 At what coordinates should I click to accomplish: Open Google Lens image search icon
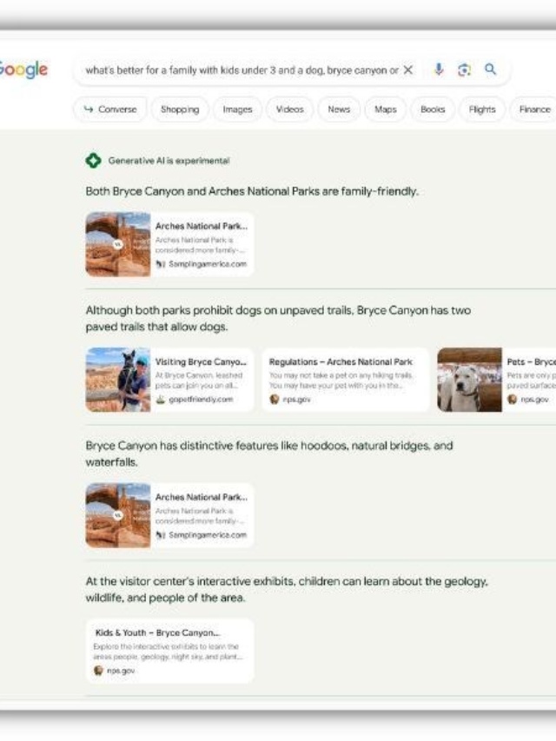click(x=464, y=70)
